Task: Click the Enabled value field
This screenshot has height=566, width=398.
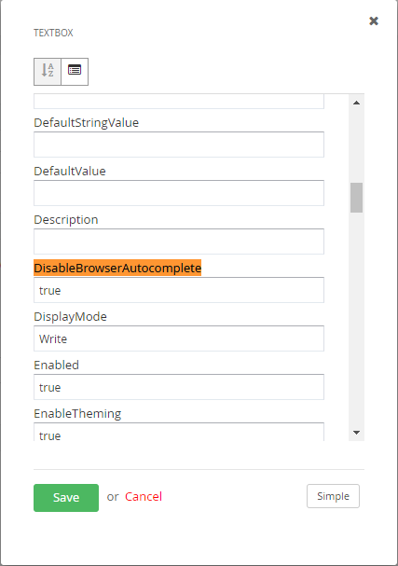Action: pyautogui.click(x=179, y=387)
